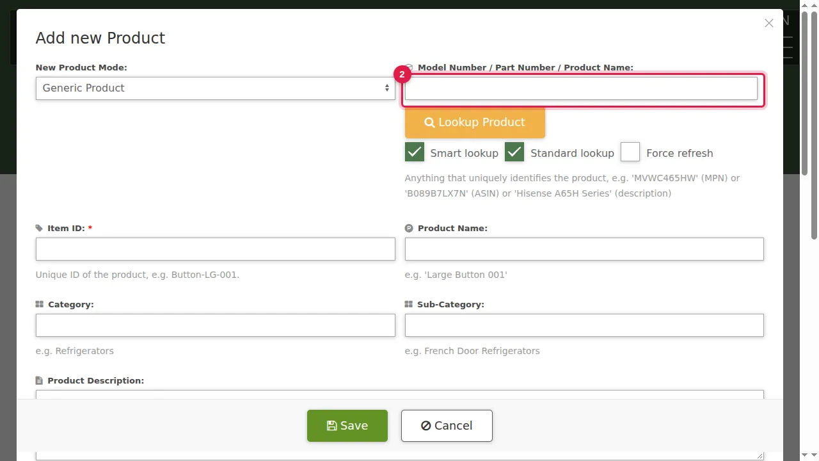Viewport: 819px width, 461px height.
Task: Open the New Product Mode dropdown
Action: (215, 88)
